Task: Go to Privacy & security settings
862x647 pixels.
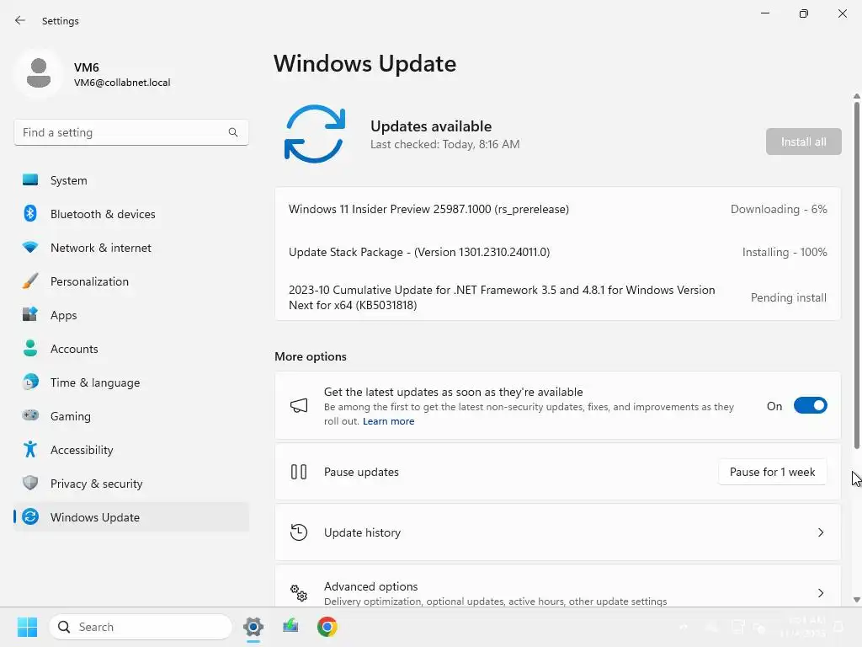Action: click(x=130, y=483)
